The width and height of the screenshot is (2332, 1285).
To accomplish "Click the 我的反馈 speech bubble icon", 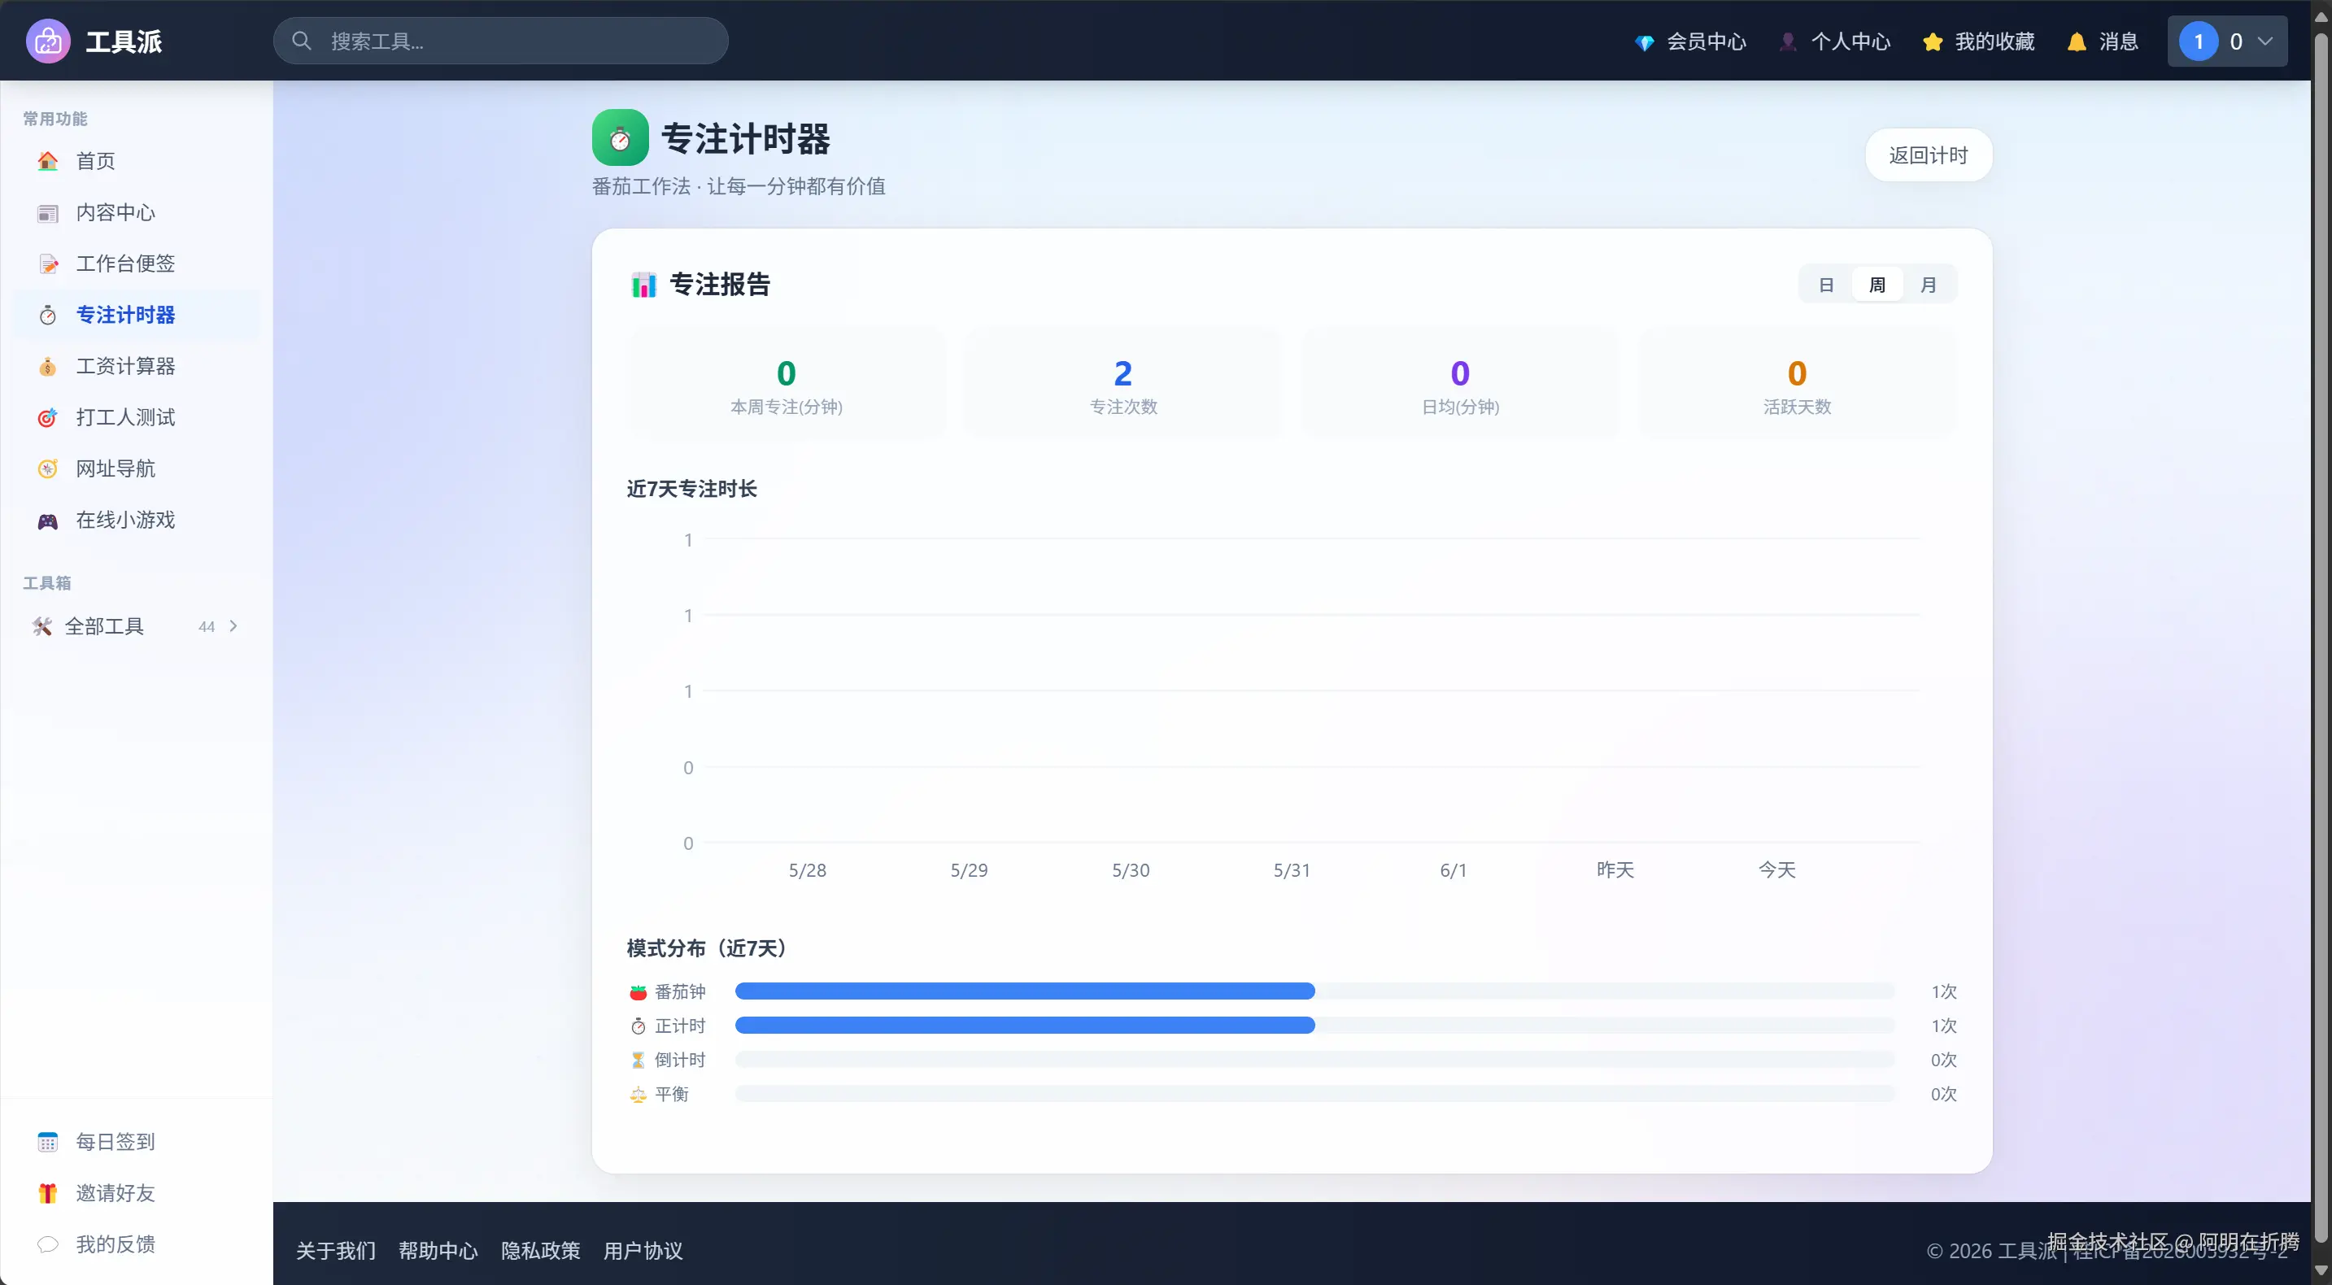I will (48, 1244).
